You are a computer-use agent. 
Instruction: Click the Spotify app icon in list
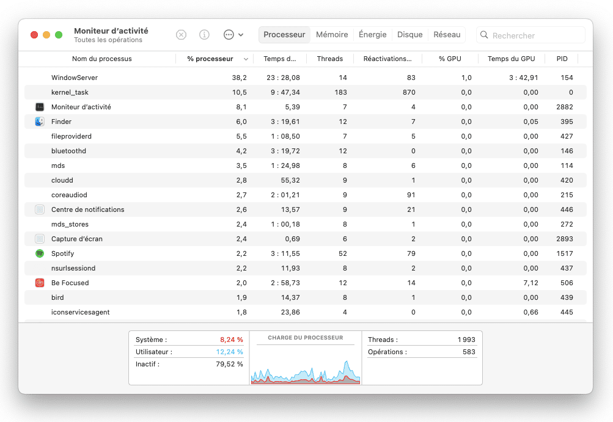pos(40,253)
